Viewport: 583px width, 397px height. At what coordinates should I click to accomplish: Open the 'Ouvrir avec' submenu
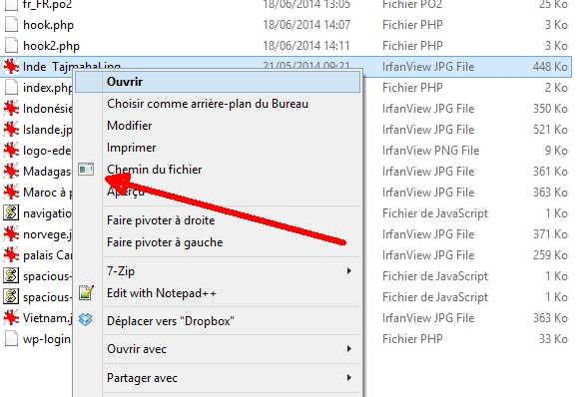pyautogui.click(x=218, y=349)
